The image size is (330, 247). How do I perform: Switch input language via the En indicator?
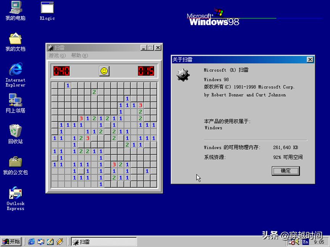click(305, 241)
